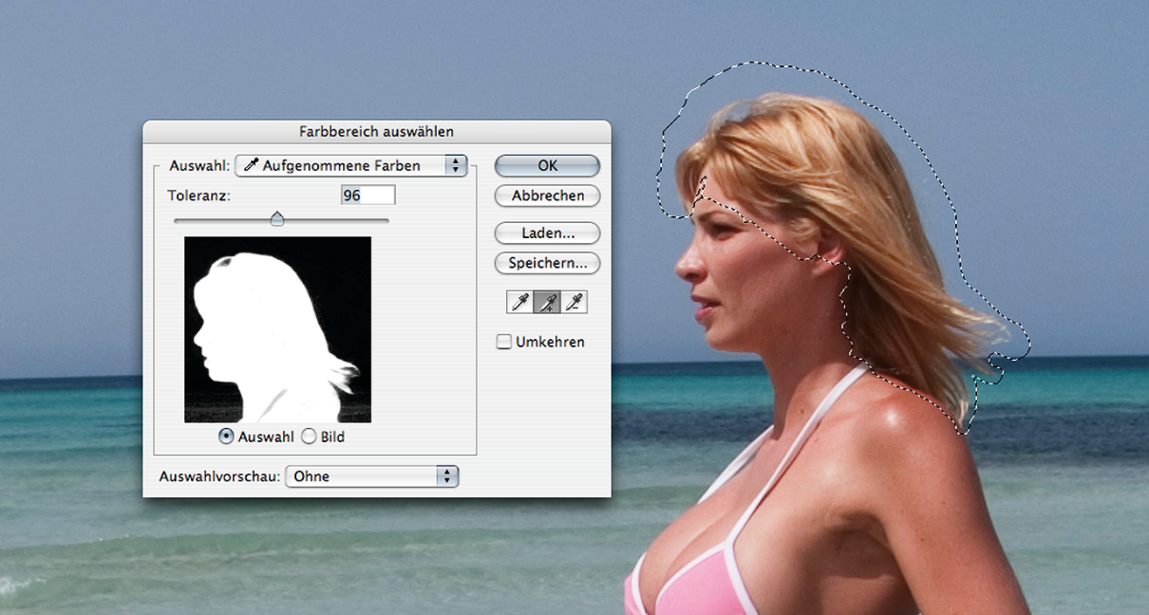Click the Toleranz slider handle

click(x=277, y=218)
